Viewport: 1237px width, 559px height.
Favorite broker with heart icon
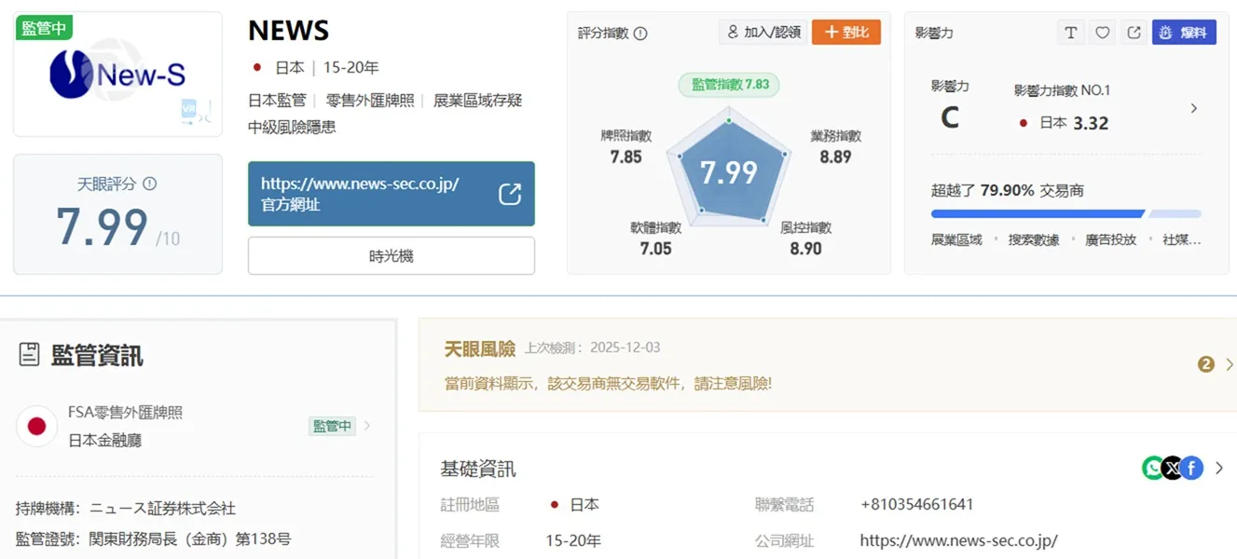[x=1102, y=33]
